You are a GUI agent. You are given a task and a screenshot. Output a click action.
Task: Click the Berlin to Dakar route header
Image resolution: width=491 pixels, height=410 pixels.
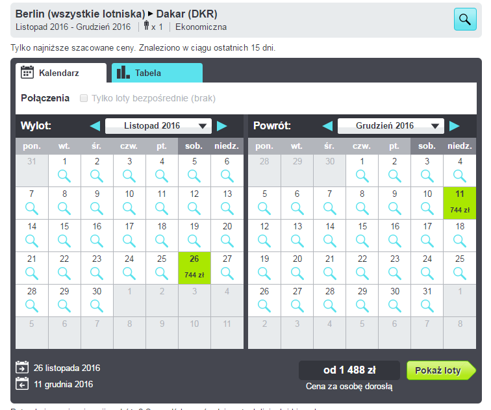(x=116, y=14)
